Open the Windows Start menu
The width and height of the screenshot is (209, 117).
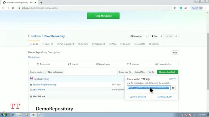coord(4,115)
